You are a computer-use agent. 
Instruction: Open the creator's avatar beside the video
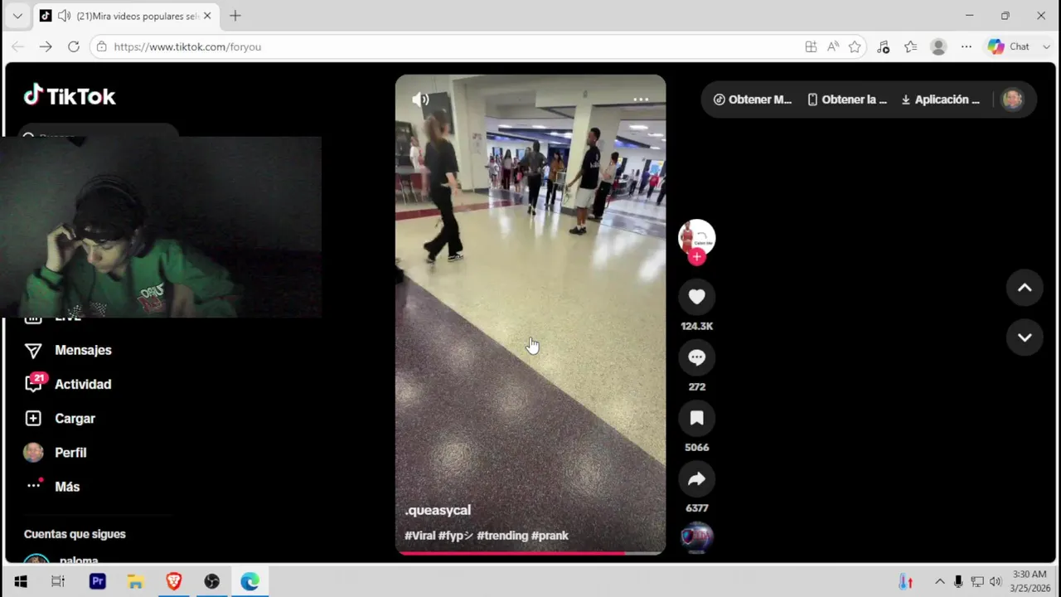(x=697, y=237)
